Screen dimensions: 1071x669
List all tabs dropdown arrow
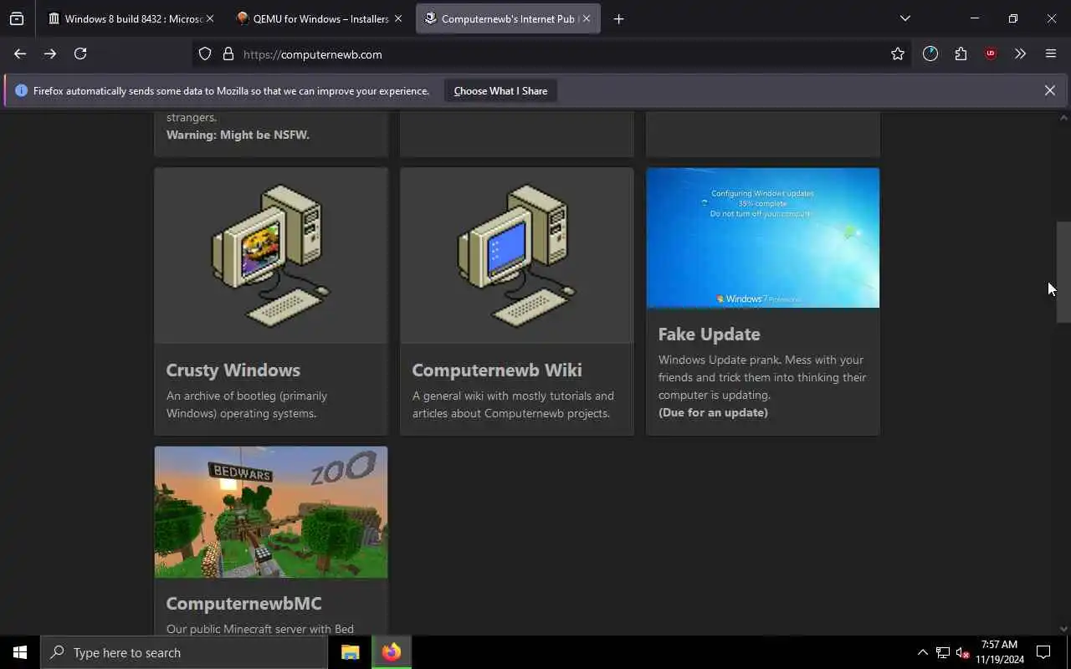[x=904, y=18]
